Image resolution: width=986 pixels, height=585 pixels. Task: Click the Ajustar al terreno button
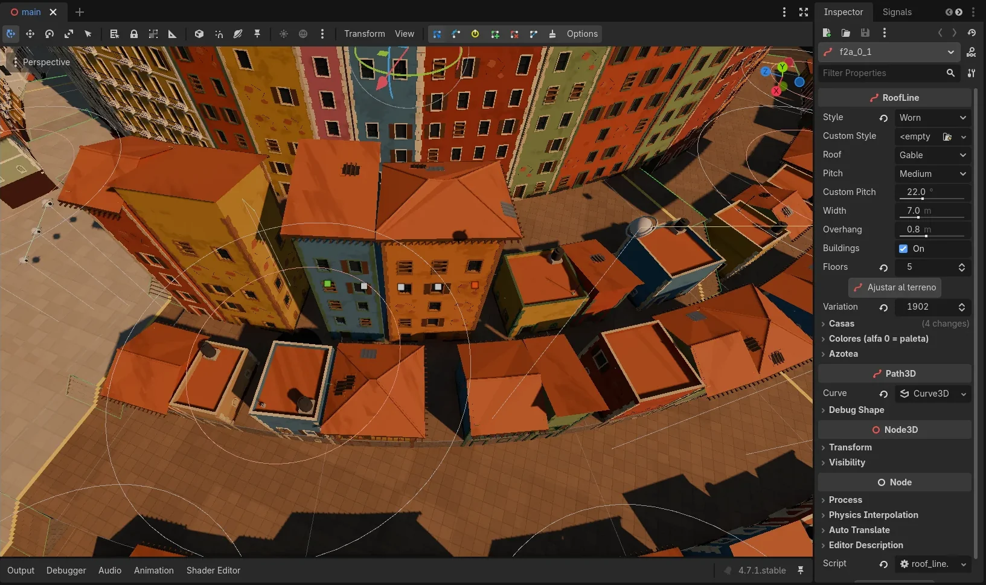pyautogui.click(x=895, y=287)
